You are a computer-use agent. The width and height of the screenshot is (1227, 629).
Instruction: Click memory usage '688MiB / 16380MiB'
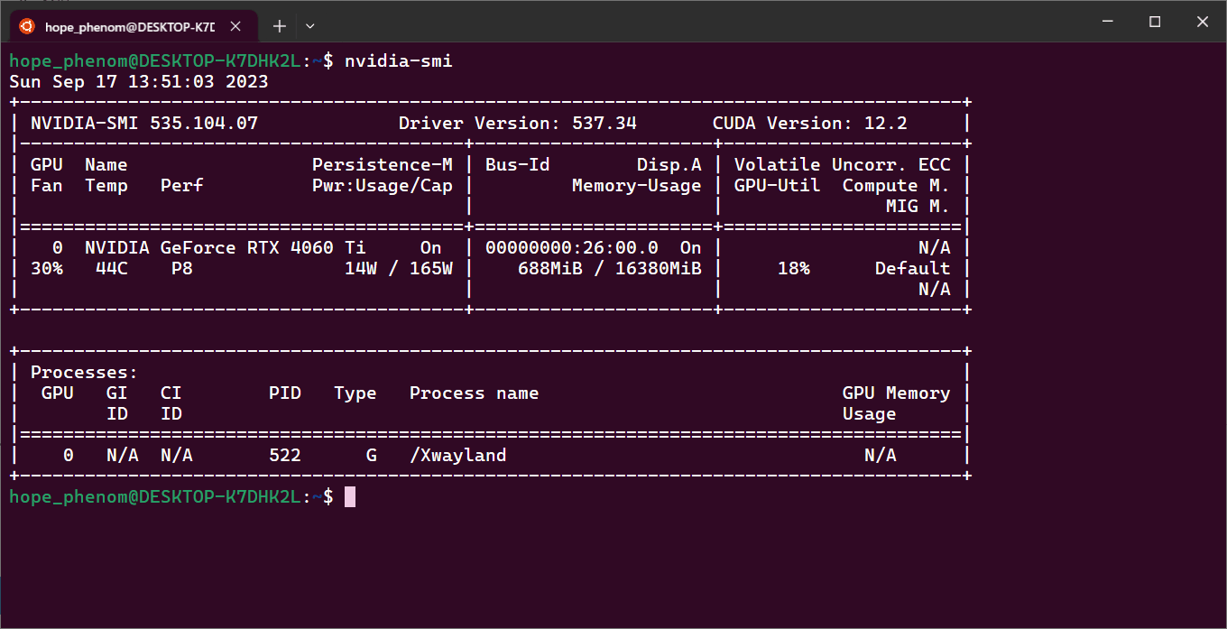pyautogui.click(x=610, y=269)
